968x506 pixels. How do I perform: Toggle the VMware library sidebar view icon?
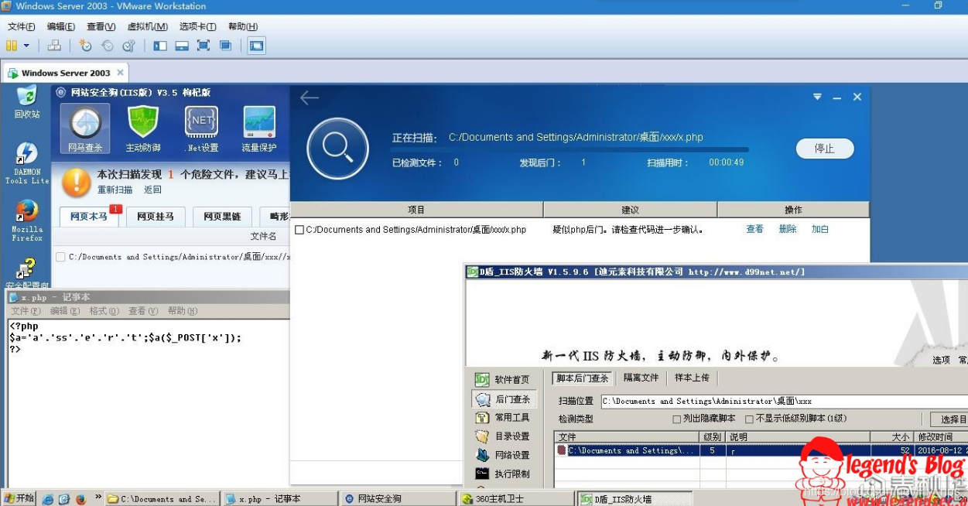[x=160, y=46]
